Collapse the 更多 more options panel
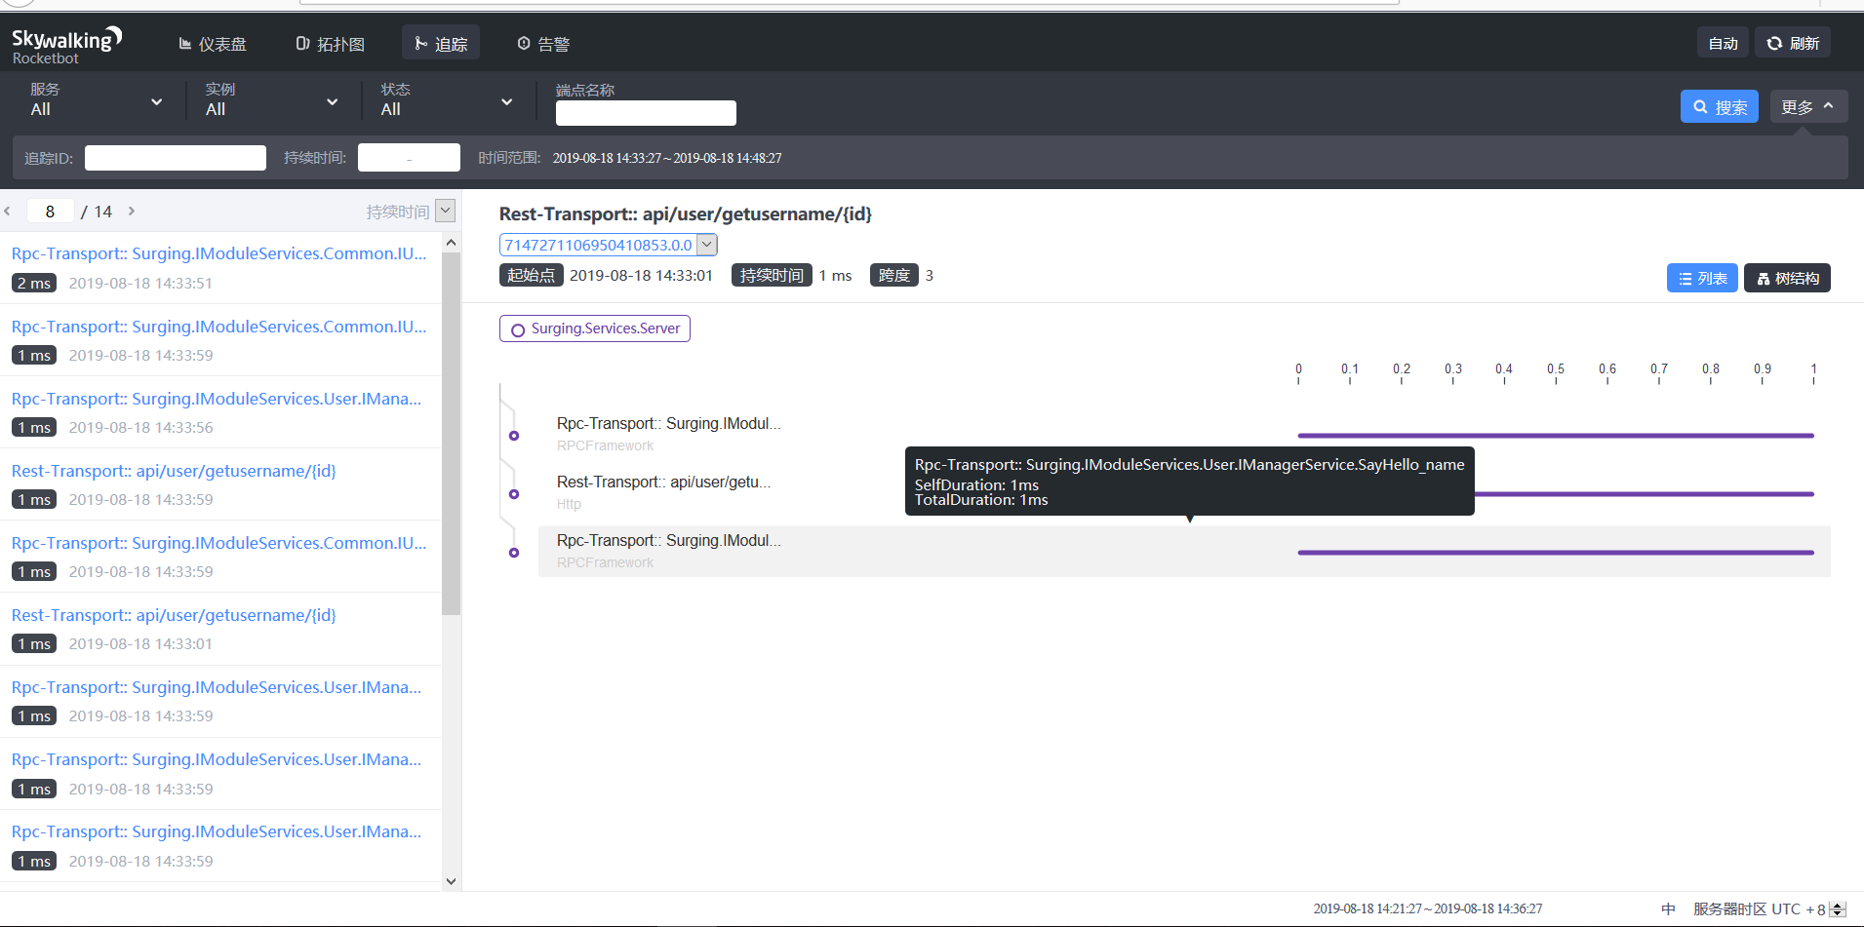The height and width of the screenshot is (927, 1864). pos(1808,106)
